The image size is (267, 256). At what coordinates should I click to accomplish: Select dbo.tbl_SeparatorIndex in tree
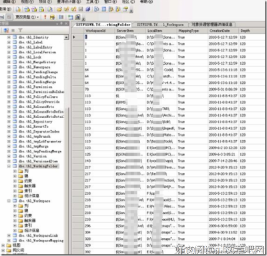coord(39,131)
